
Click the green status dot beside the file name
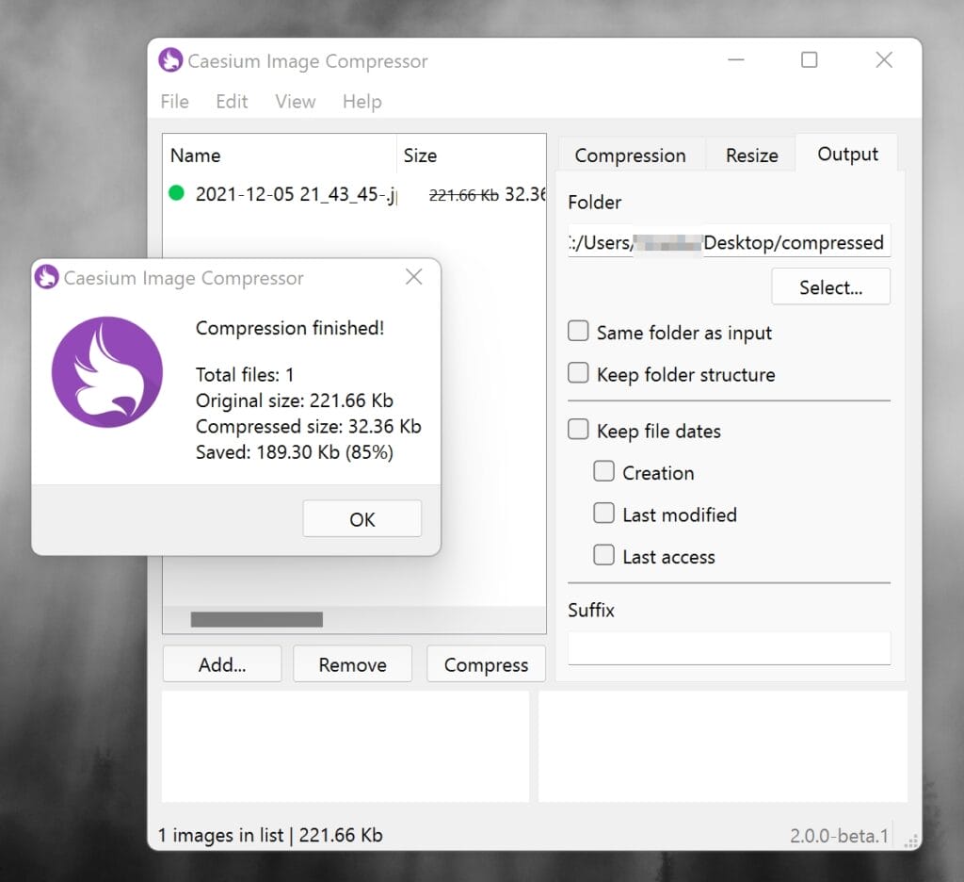(176, 193)
